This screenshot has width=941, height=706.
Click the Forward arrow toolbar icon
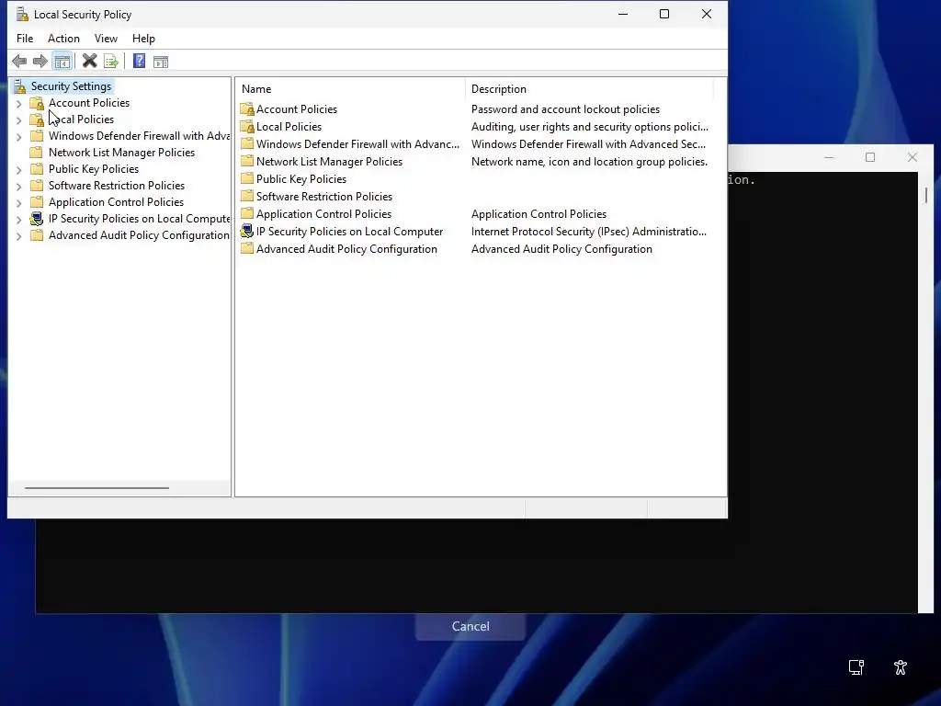pyautogui.click(x=40, y=62)
